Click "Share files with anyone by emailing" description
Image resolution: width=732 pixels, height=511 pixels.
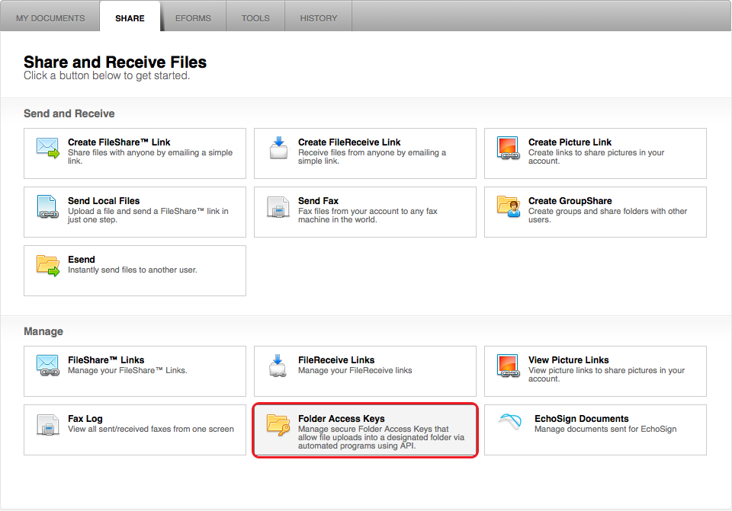click(x=150, y=157)
